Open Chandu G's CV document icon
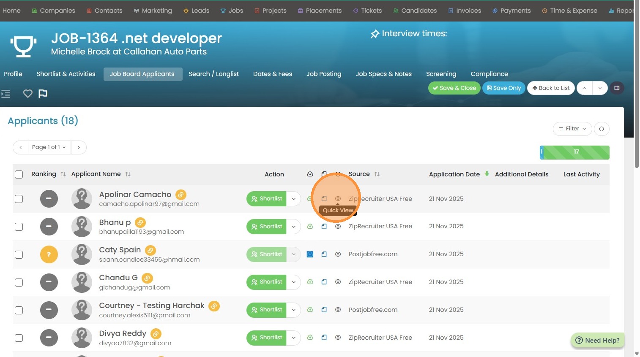 pos(324,282)
